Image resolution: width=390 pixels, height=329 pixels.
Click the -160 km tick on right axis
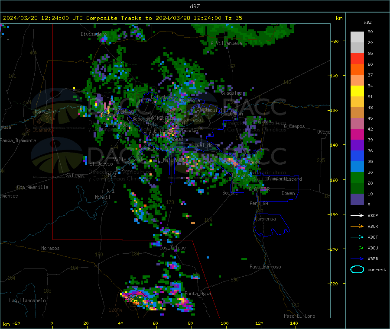333,180
